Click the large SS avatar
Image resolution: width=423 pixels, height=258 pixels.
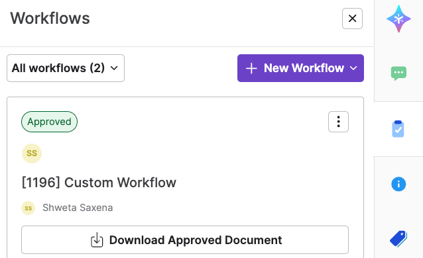[x=32, y=153]
